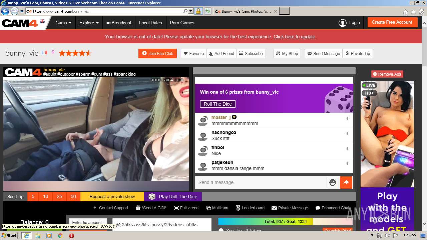The image size is (427, 240).
Task: Open My Shop
Action: [x=287, y=53]
